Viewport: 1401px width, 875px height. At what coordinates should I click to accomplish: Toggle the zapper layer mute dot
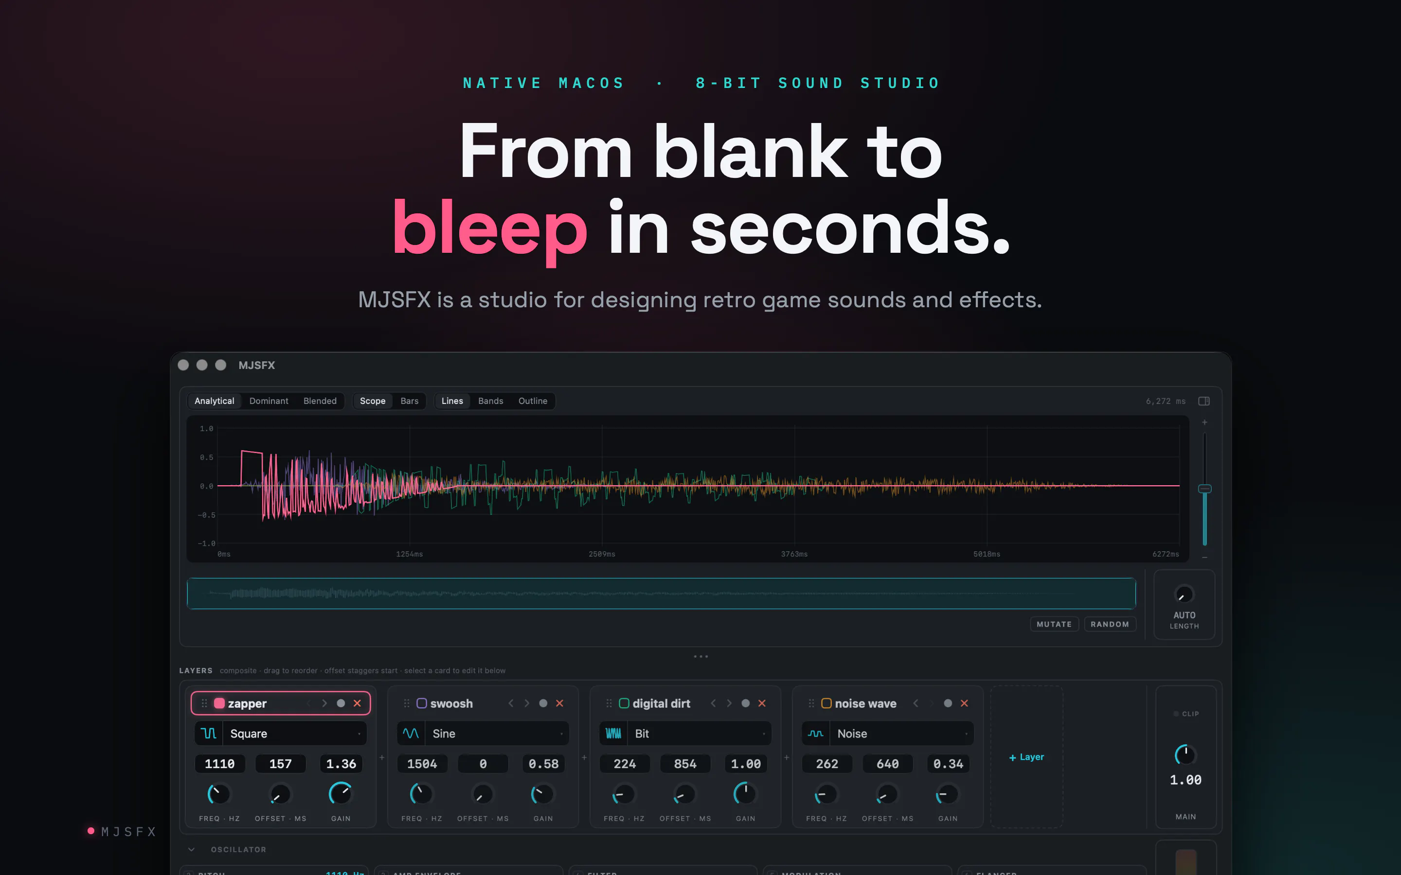coord(341,703)
